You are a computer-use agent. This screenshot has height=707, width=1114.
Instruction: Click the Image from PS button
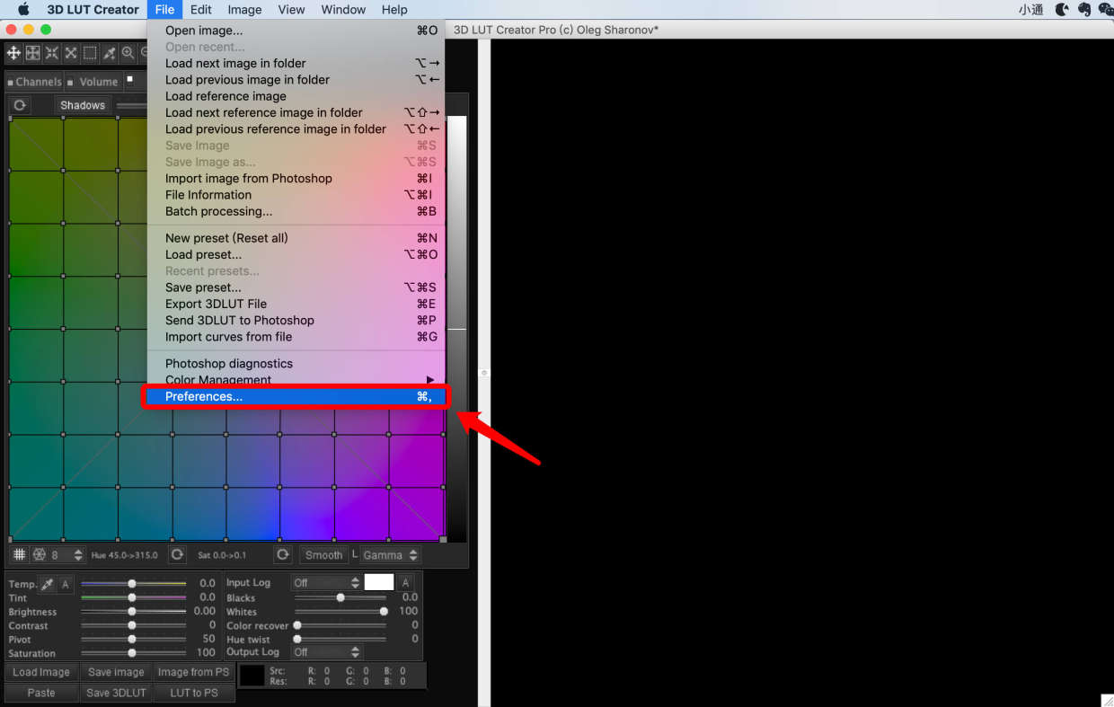tap(193, 672)
